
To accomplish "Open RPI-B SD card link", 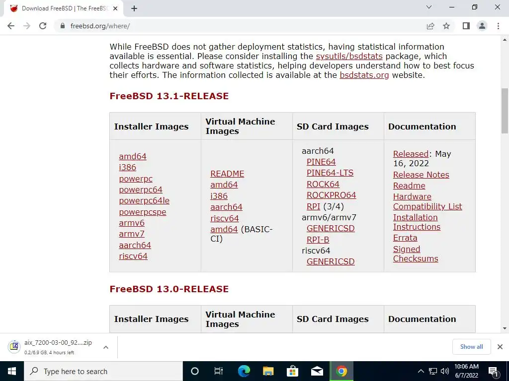I will point(318,240).
